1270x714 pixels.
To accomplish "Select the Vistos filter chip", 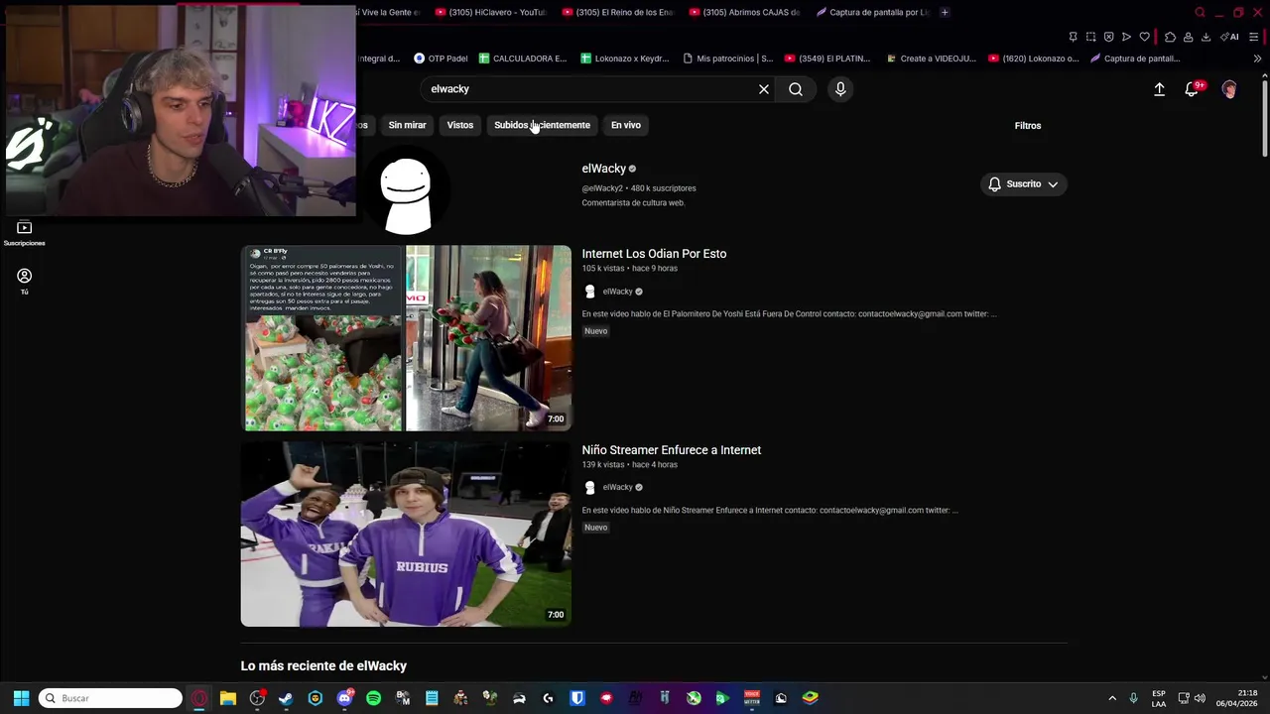I will pos(460,125).
